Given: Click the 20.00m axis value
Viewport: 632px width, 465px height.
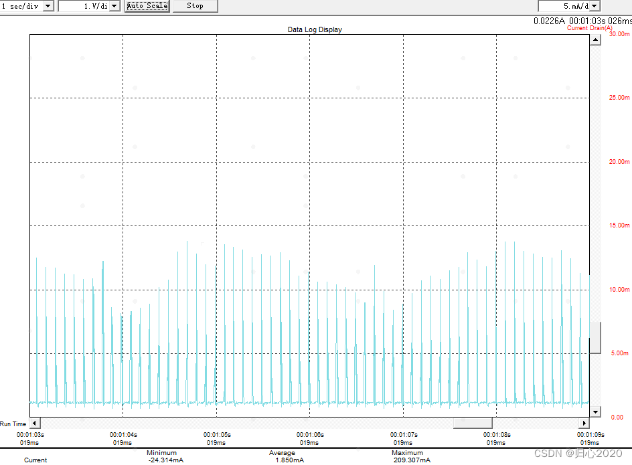Looking at the screenshot, I should (x=619, y=162).
